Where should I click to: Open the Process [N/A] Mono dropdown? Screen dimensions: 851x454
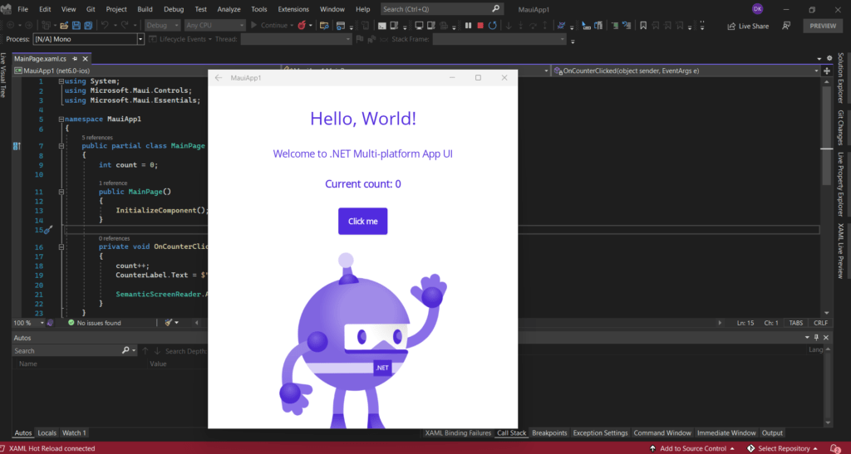tap(88, 39)
